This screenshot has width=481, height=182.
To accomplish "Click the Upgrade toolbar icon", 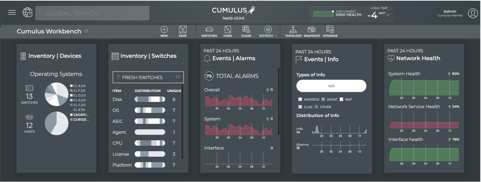I will point(330,30).
